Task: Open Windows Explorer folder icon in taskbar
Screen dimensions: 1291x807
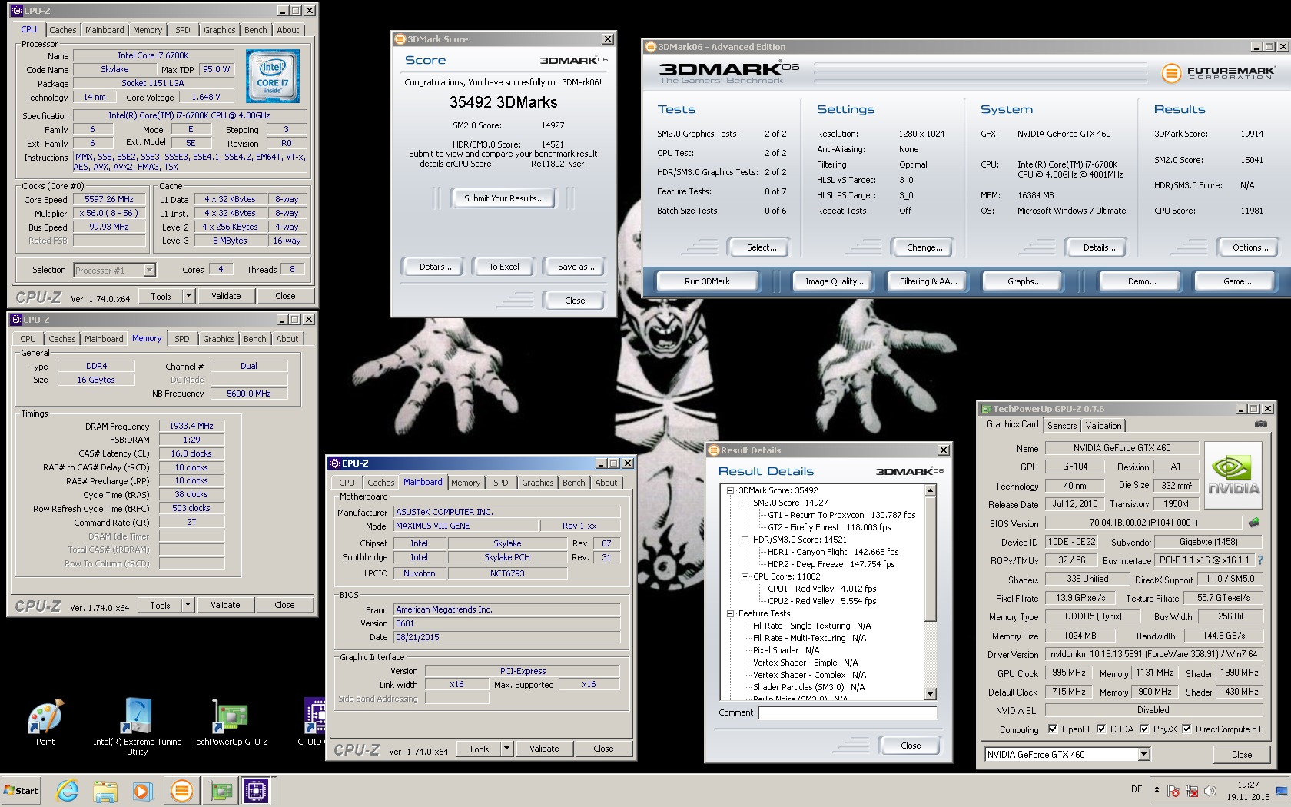Action: pyautogui.click(x=105, y=790)
